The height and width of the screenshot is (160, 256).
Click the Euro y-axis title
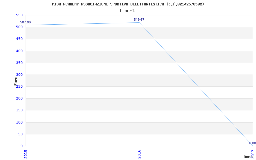pos(16,81)
